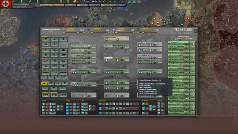Cancel the Coal to Oil Conversion project
The image size is (238, 134).
[193, 48]
